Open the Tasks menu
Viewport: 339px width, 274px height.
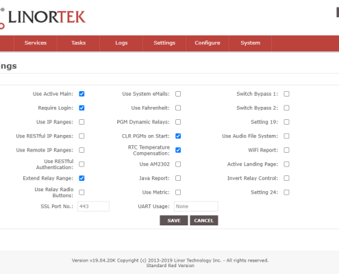point(78,43)
